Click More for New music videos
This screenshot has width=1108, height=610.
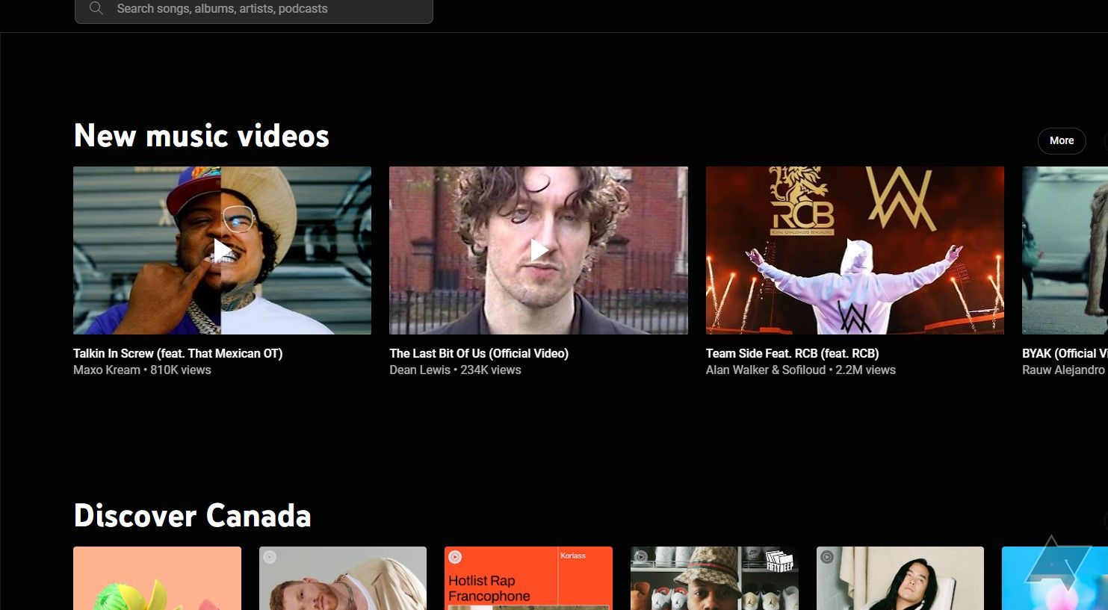point(1062,140)
